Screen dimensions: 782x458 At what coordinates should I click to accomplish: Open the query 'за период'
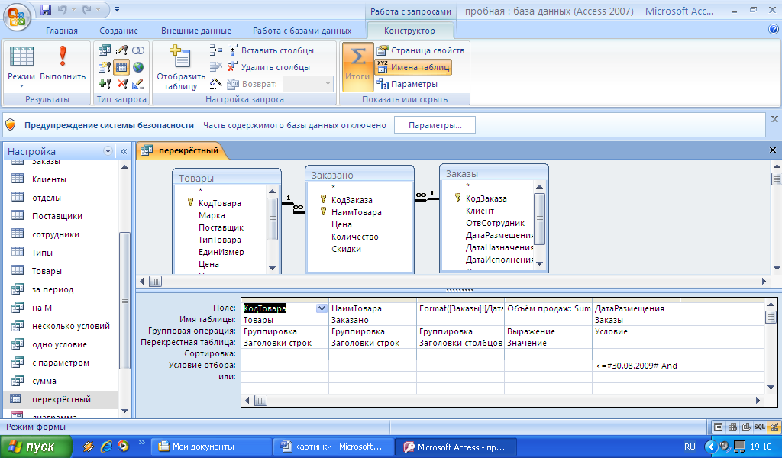click(x=52, y=289)
